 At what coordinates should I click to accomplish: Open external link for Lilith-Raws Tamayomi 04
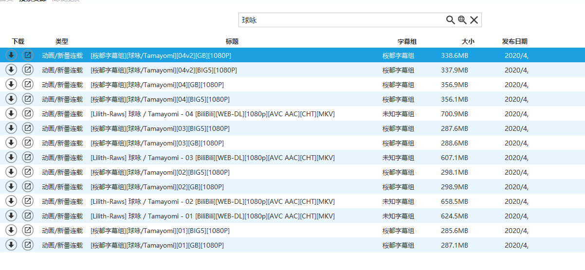coord(28,114)
